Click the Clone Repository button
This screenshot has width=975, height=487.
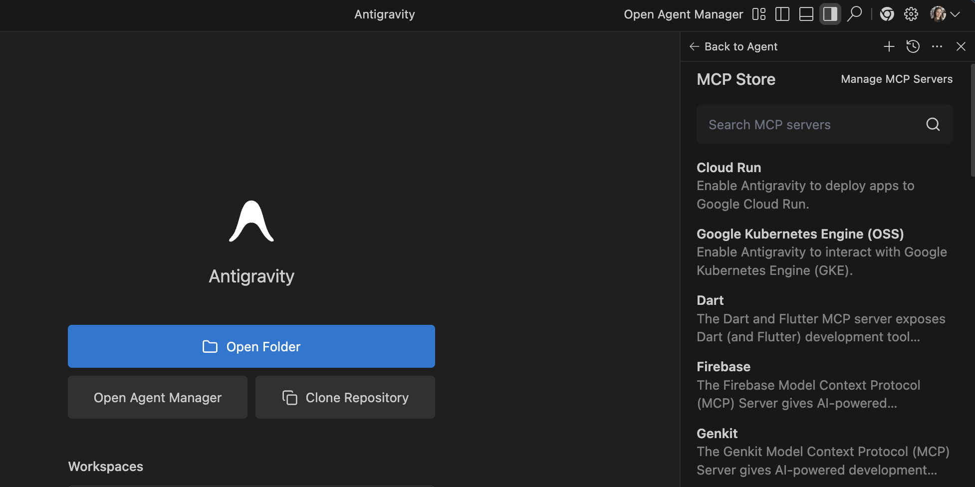pos(345,397)
